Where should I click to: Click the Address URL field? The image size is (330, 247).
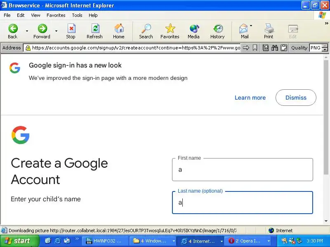(x=132, y=48)
